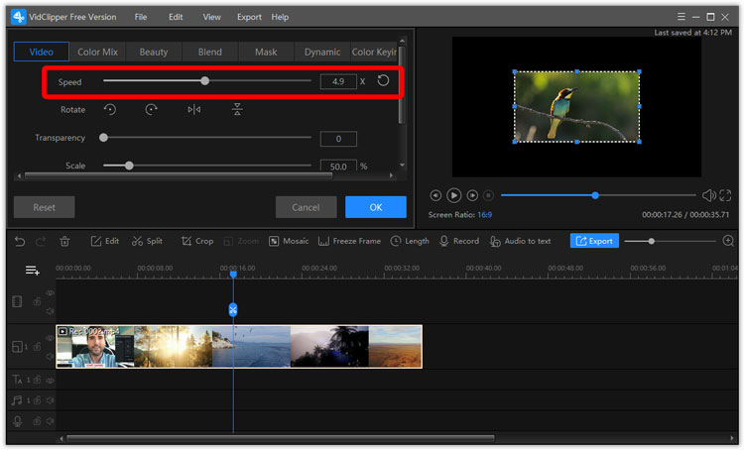Mute the preview volume speaker icon
This screenshot has height=450, width=744.
(x=708, y=195)
